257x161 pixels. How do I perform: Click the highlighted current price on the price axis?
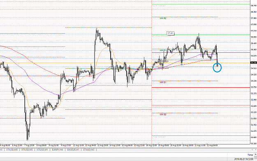(254, 63)
